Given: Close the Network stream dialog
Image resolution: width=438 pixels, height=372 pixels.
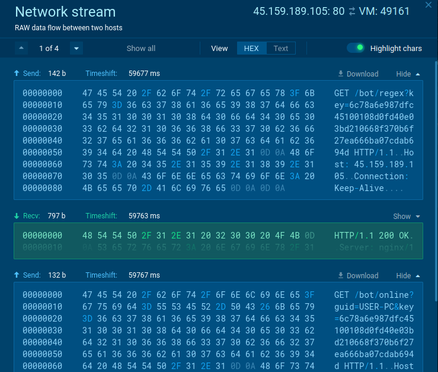Looking at the screenshot, I should (429, 5).
